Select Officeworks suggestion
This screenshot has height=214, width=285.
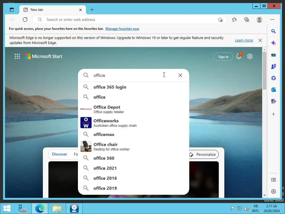coord(134,123)
